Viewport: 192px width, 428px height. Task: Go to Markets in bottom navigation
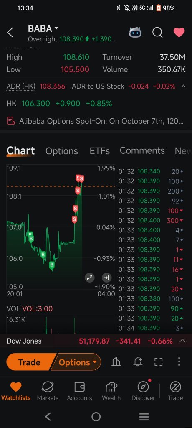(48, 391)
